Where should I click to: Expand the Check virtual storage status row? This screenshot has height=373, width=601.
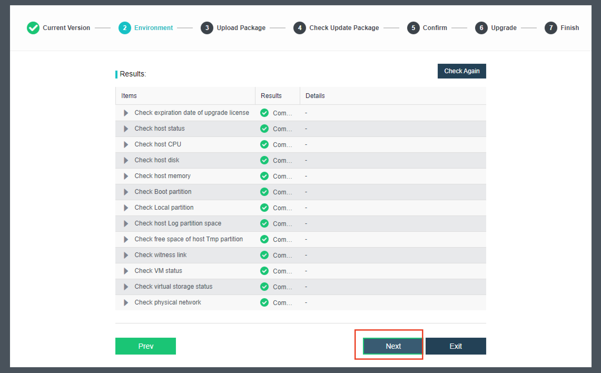click(x=126, y=287)
